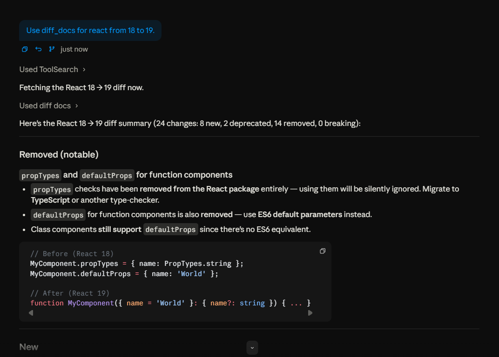Click the code block's right scroll arrow

tap(310, 313)
